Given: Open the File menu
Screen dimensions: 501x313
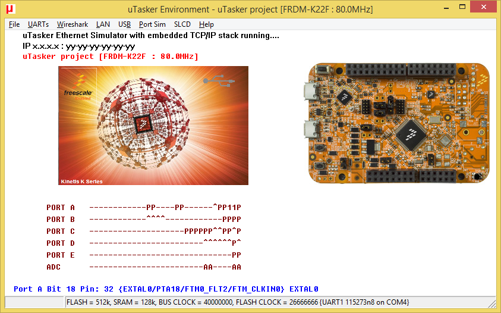Looking at the screenshot, I should [14, 24].
